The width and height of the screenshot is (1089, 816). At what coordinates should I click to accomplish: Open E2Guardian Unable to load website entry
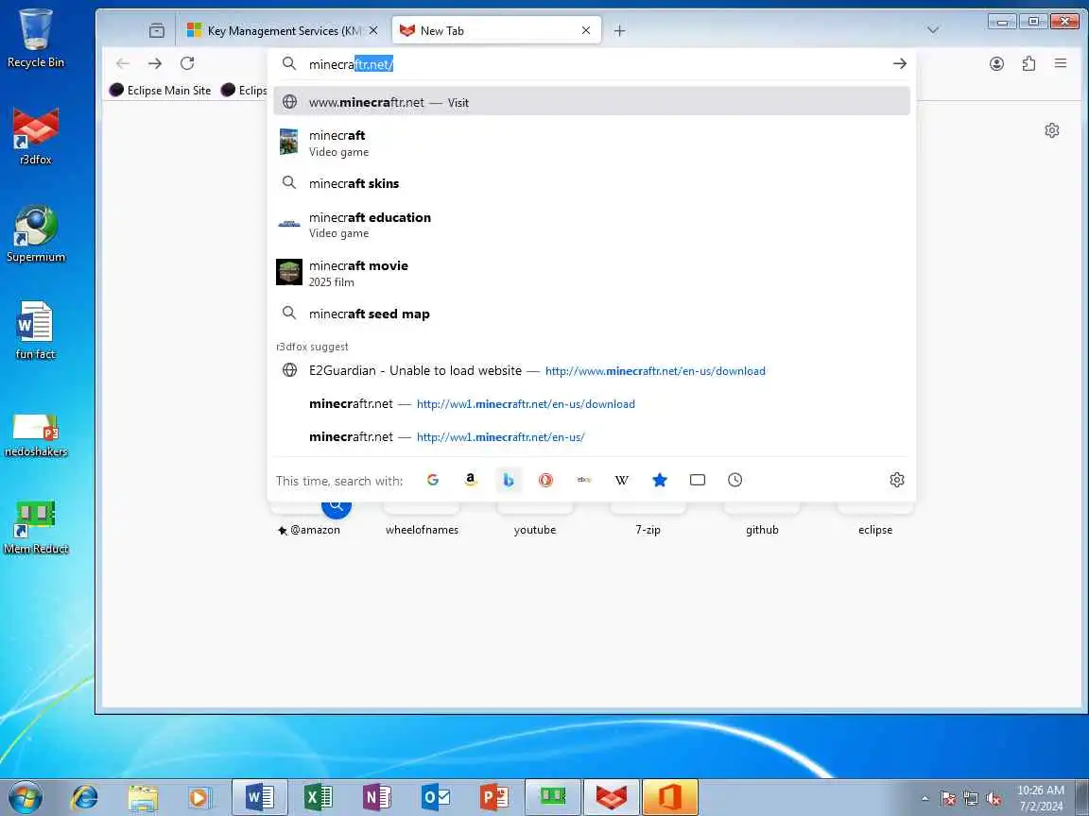(x=592, y=370)
